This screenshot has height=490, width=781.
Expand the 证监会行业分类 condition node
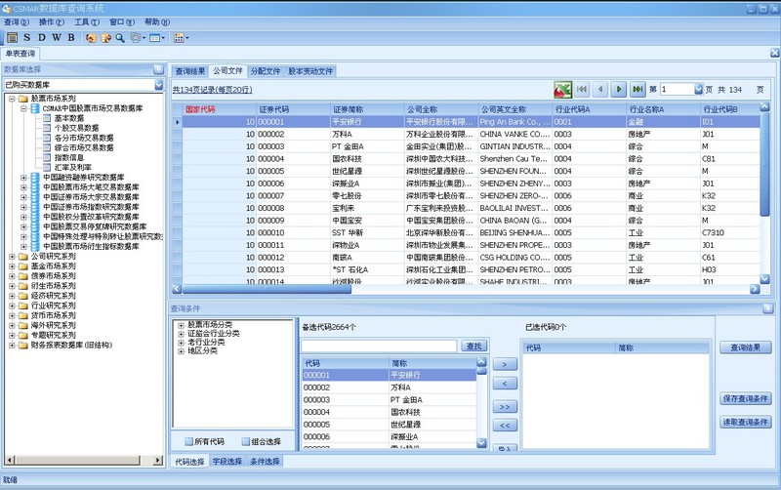pyautogui.click(x=182, y=334)
